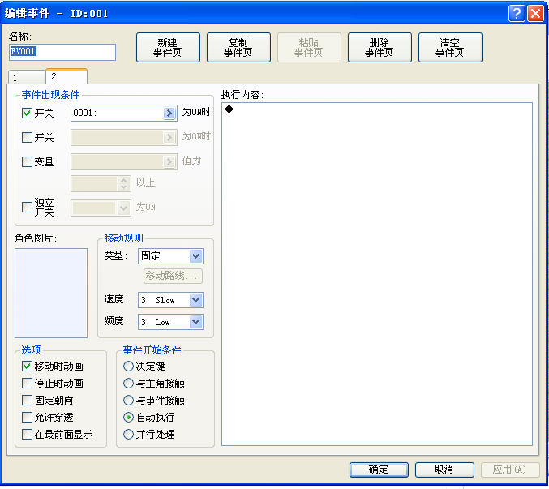The width and height of the screenshot is (549, 489).
Task: Click the 复制事件页 button
Action: click(238, 48)
